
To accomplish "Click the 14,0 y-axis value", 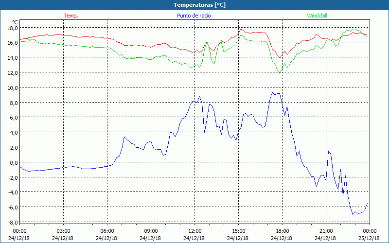I will pos(13,58).
